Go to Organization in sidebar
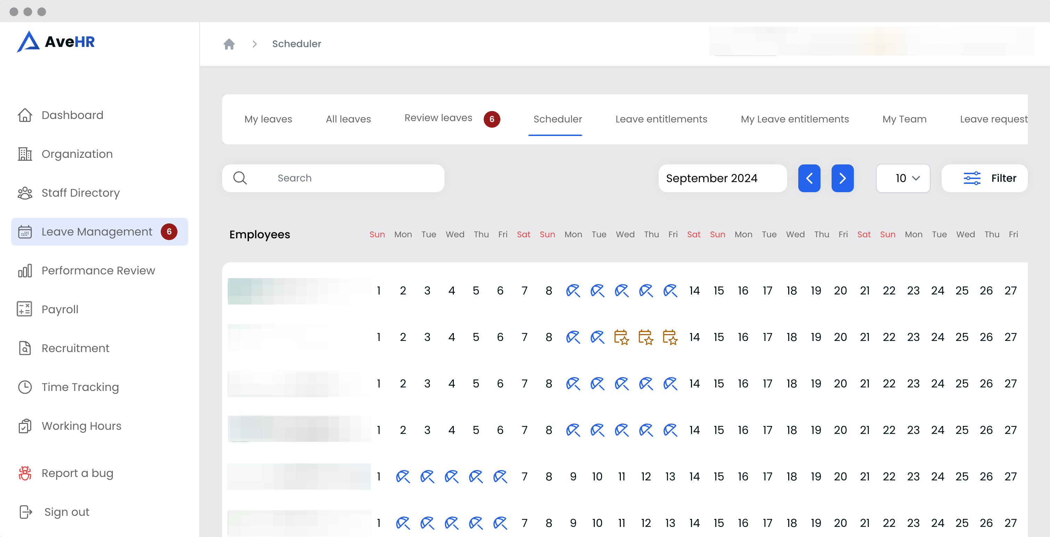 (77, 154)
